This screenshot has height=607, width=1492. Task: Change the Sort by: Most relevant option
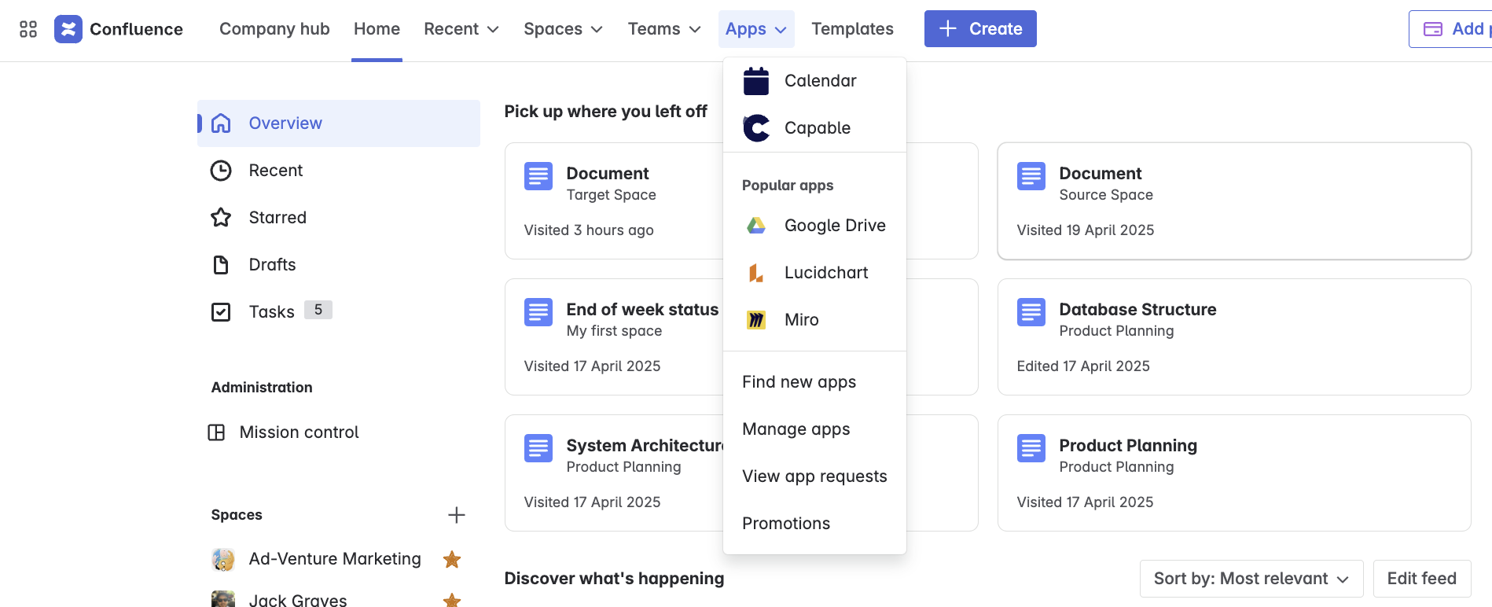1251,578
